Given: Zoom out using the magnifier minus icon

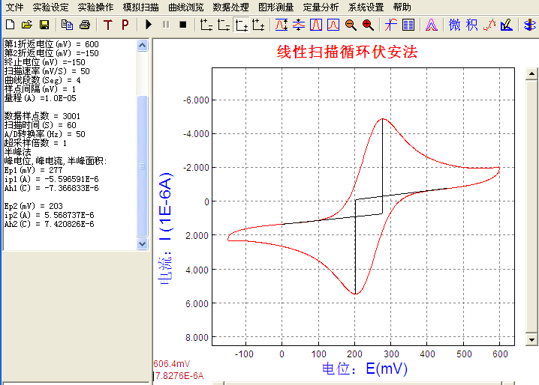Looking at the screenshot, I should (351, 25).
